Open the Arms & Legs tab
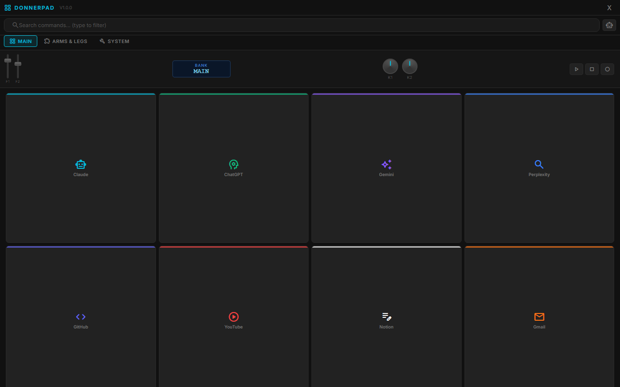The image size is (620, 387). point(66,41)
